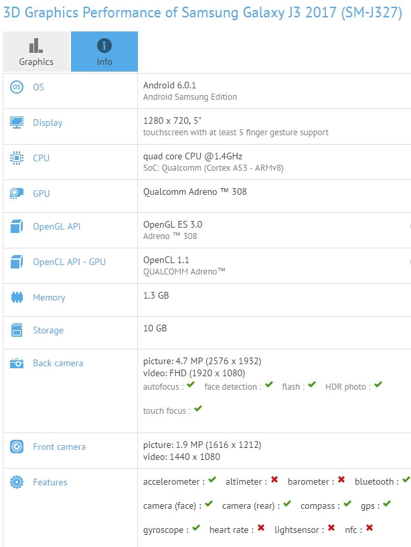
Task: Click the 1280 x 720, 5" value
Action: coord(172,121)
